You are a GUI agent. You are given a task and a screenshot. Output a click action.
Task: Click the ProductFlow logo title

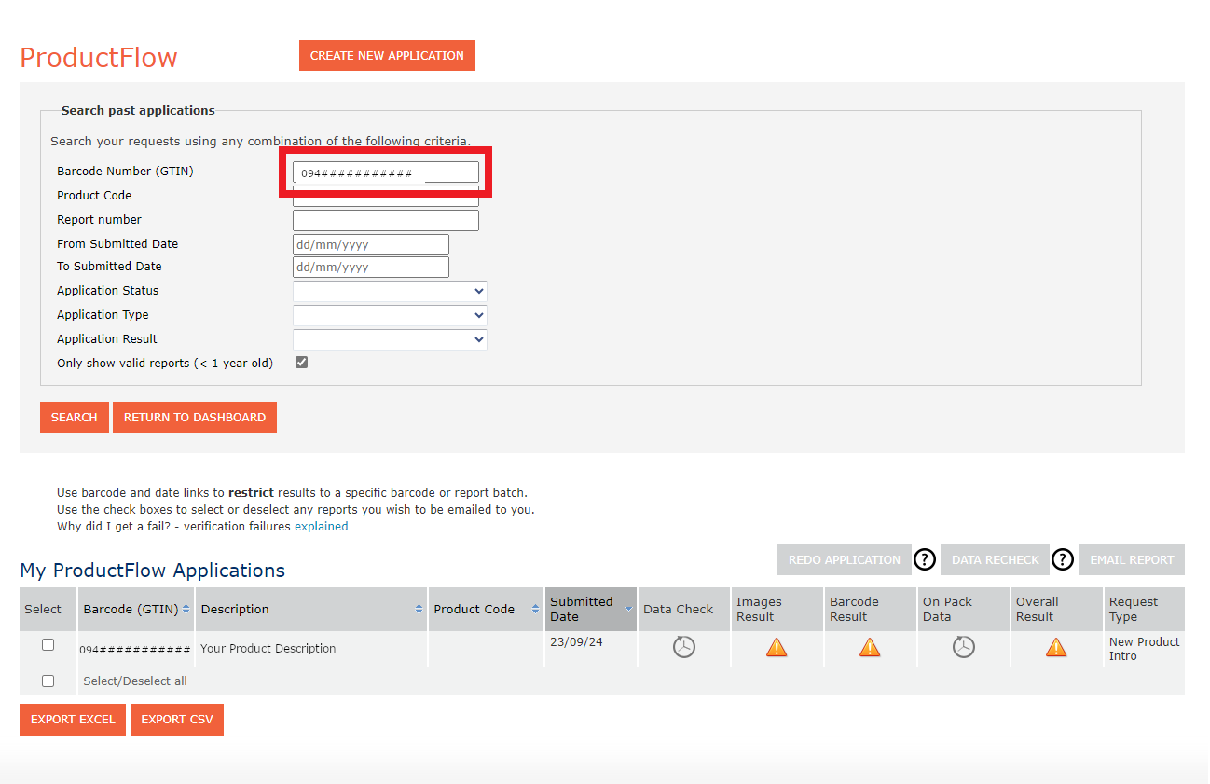click(x=99, y=58)
